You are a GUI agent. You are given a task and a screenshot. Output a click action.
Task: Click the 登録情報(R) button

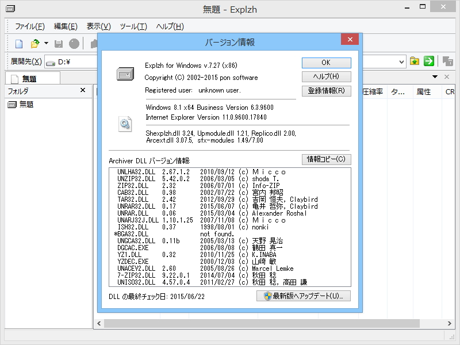tap(327, 91)
